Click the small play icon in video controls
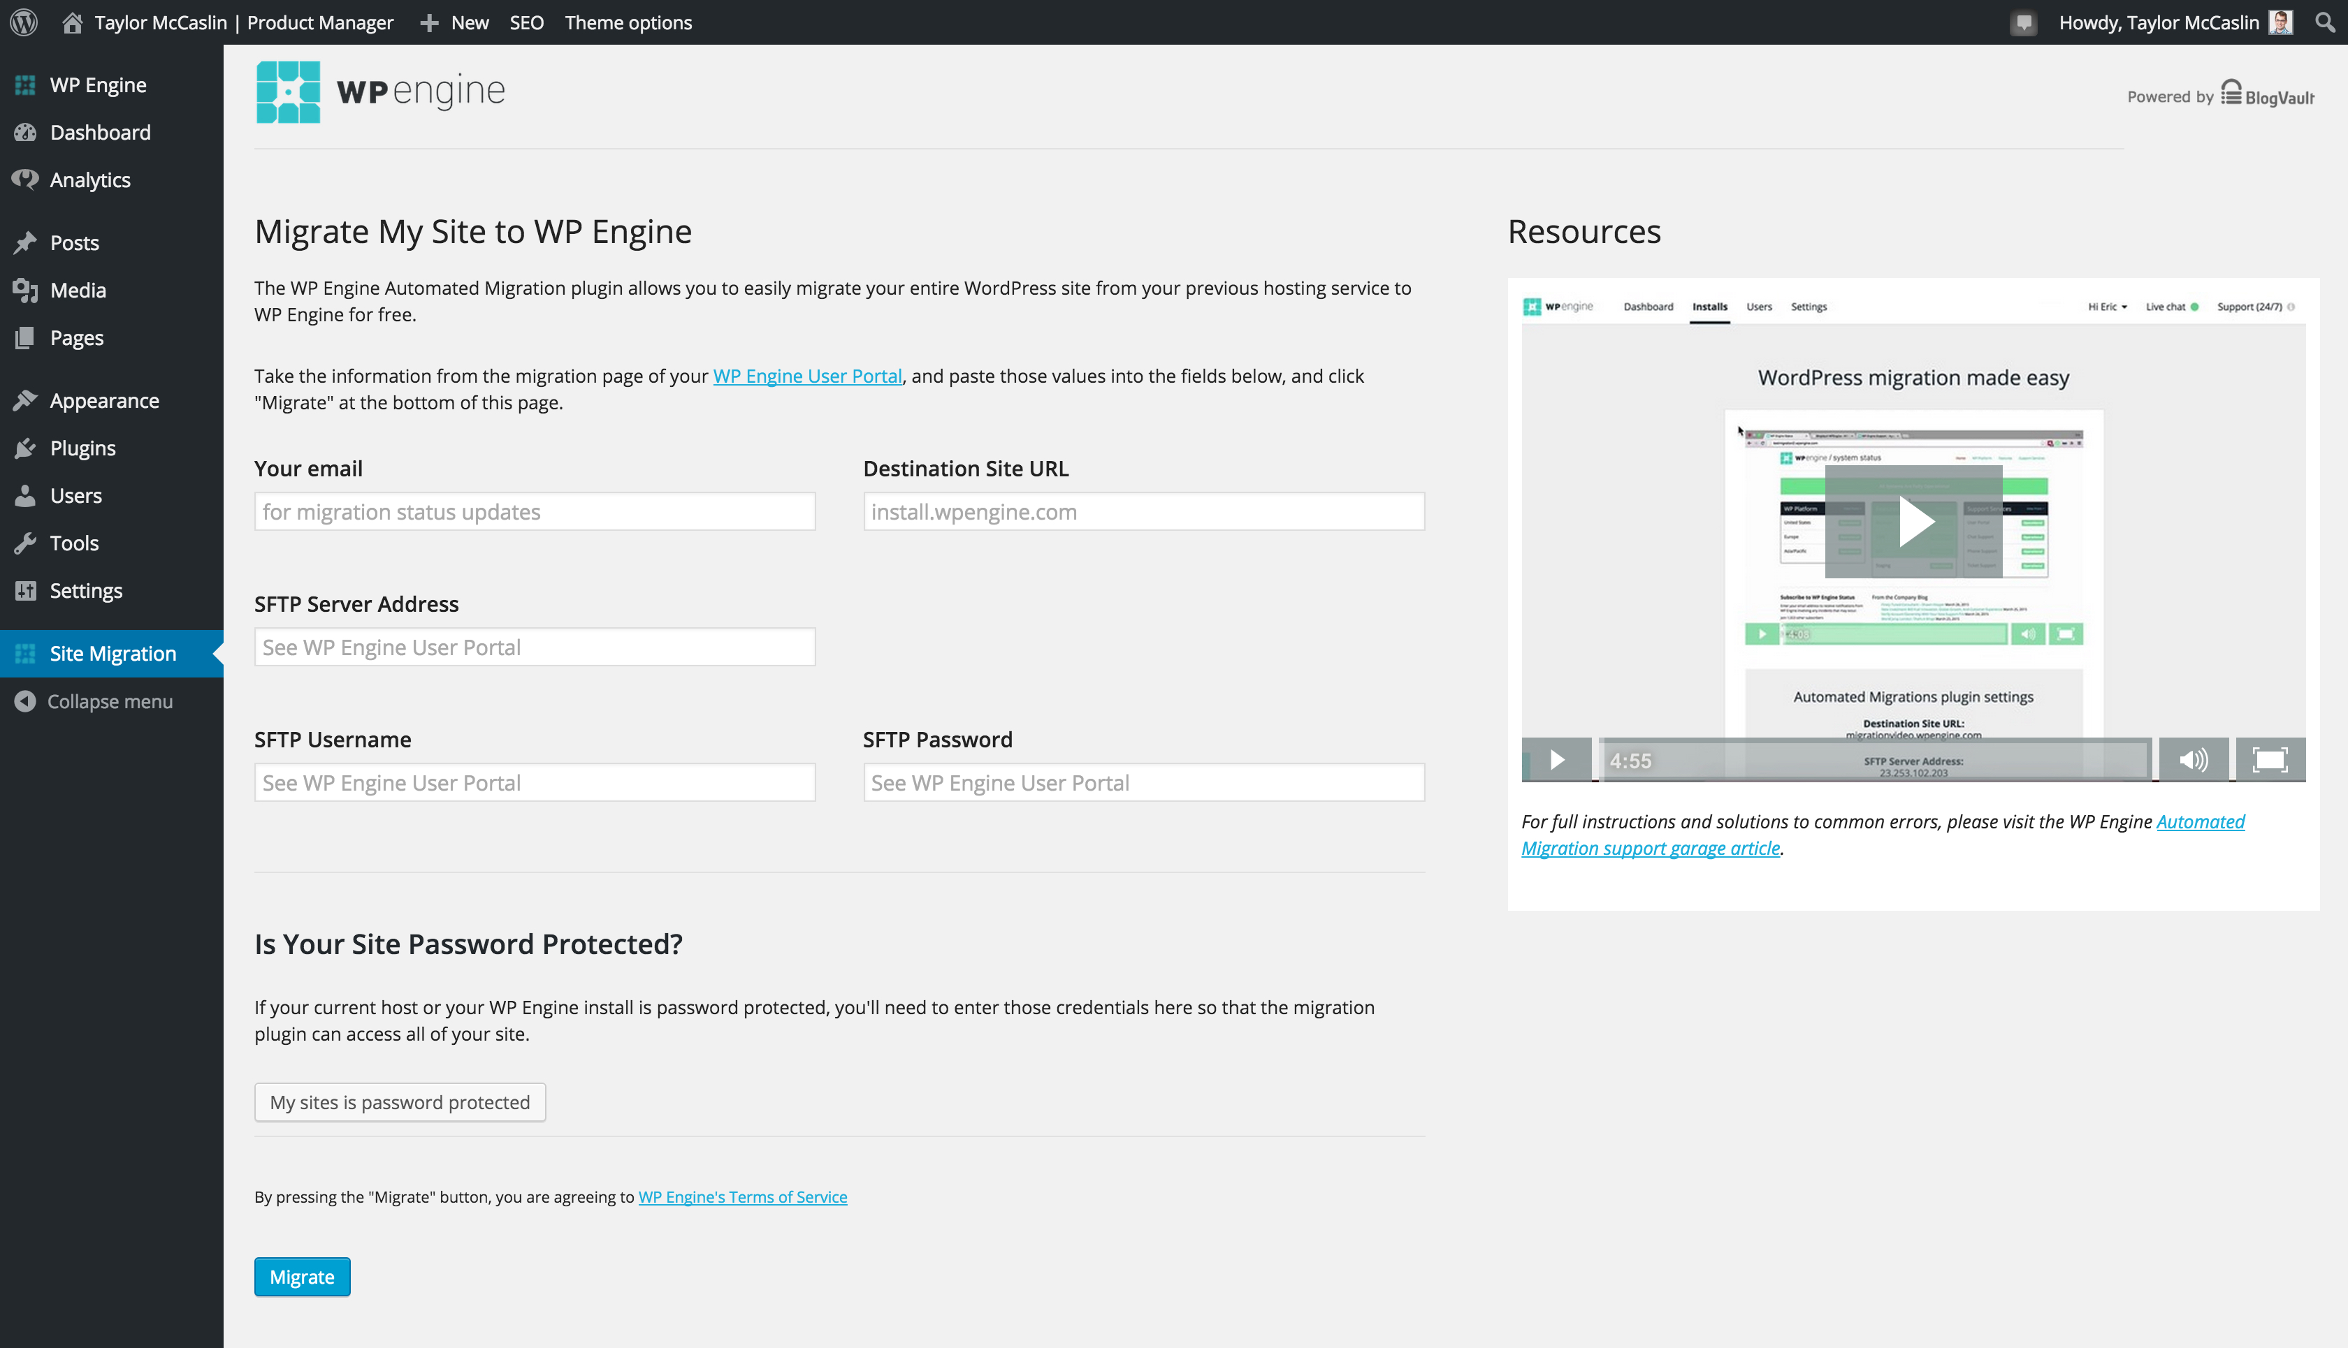Image resolution: width=2348 pixels, height=1348 pixels. (x=1557, y=760)
